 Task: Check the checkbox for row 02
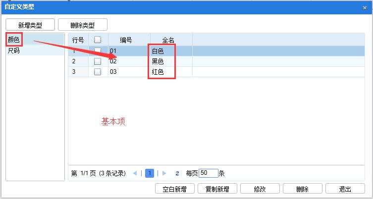(x=98, y=61)
